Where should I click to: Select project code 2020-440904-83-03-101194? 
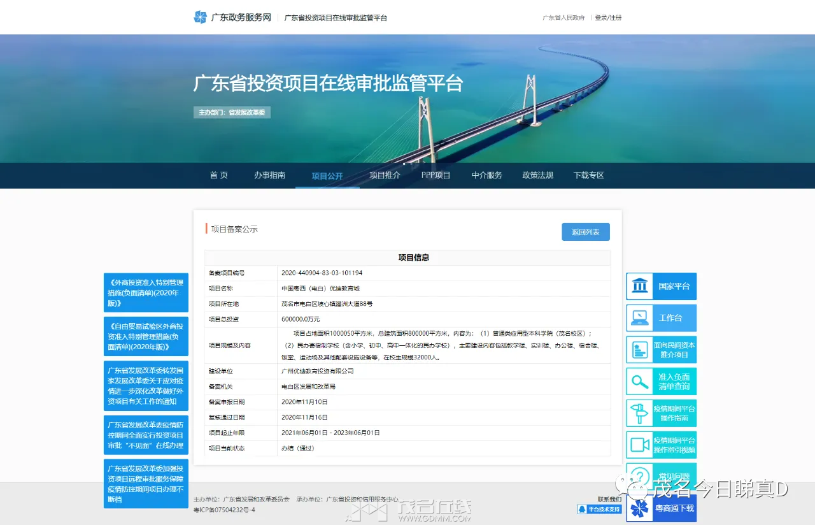point(322,273)
